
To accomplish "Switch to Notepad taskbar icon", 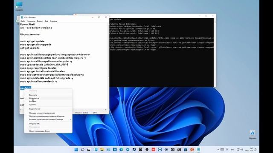I will [x=198, y=150].
